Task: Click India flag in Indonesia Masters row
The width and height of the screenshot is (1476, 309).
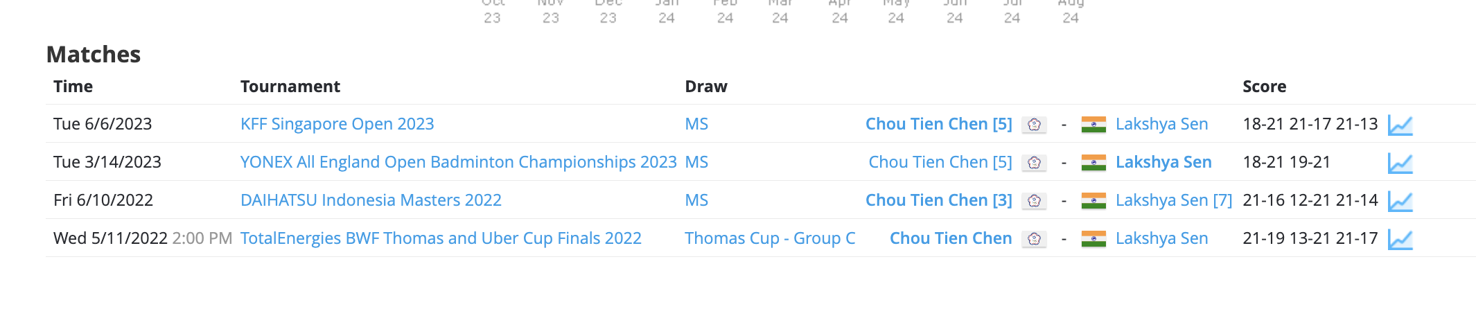Action: (1093, 201)
